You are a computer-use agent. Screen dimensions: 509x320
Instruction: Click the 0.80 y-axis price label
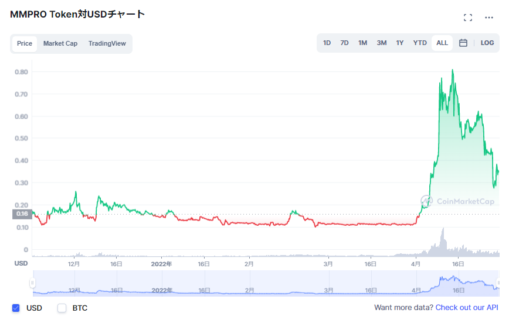pyautogui.click(x=22, y=72)
